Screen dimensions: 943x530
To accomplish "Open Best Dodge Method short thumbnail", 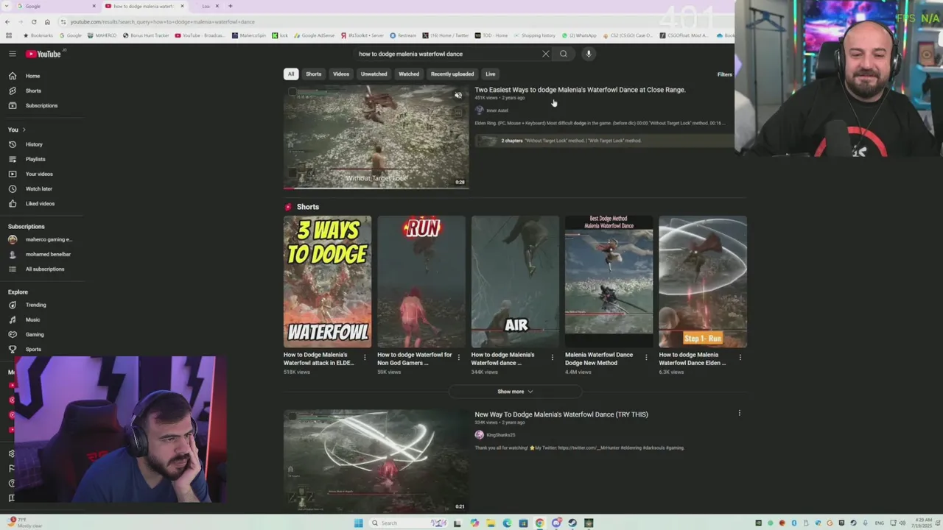I will [x=609, y=281].
